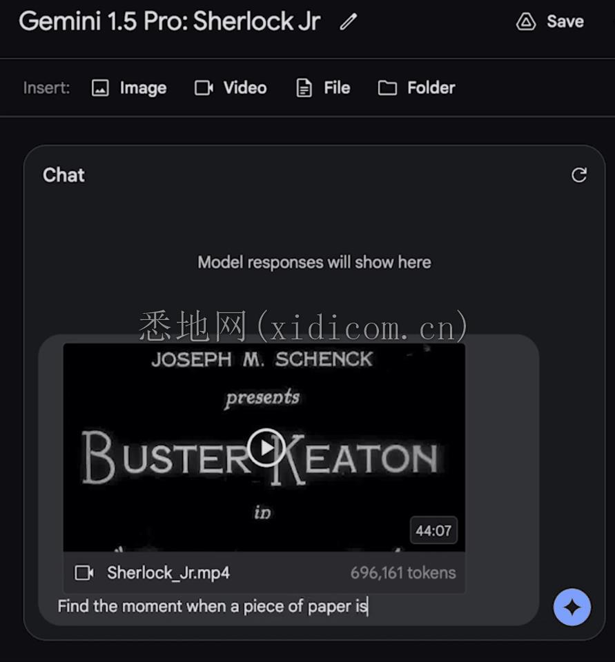Click the 44:07 duration badge
The image size is (615, 662).
[x=433, y=530]
